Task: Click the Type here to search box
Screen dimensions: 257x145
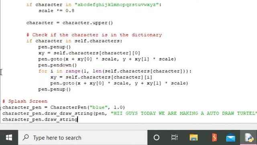Action: (x=83, y=137)
